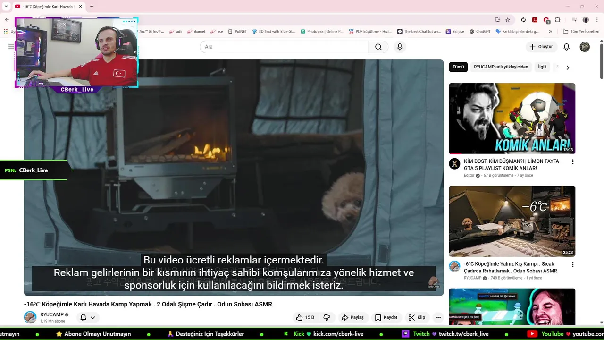
Task: Open a new browser tab with plus button
Action: pos(92,7)
